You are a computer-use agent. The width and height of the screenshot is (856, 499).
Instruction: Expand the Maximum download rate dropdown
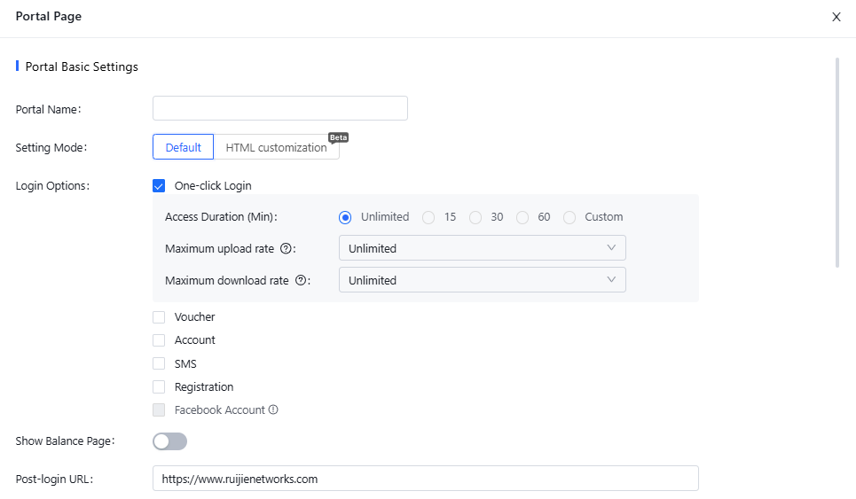click(482, 280)
